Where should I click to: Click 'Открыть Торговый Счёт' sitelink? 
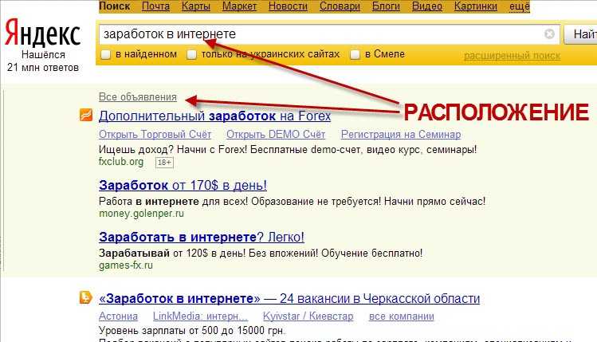click(x=155, y=135)
